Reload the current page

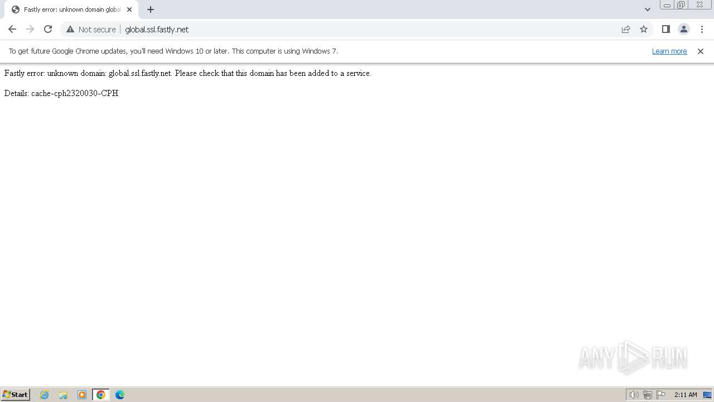[x=48, y=29]
